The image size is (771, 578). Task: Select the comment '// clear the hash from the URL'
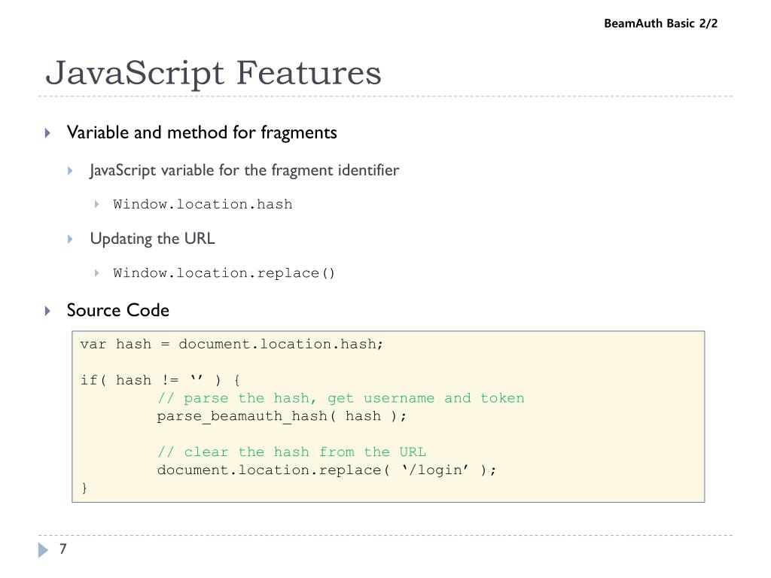[x=291, y=452]
